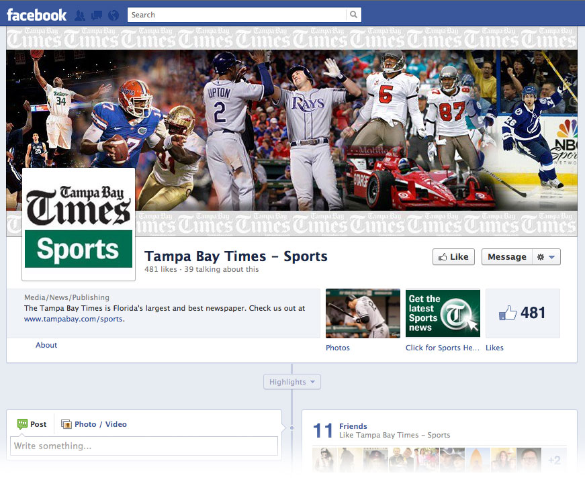Click the 'Click for Sports He...' link
The width and height of the screenshot is (585, 496).
[443, 348]
